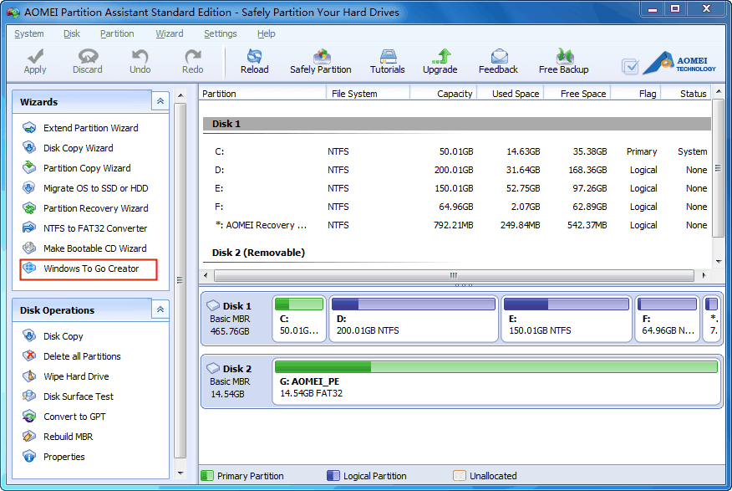732x491 pixels.
Task: Open the Settings menu
Action: (221, 33)
